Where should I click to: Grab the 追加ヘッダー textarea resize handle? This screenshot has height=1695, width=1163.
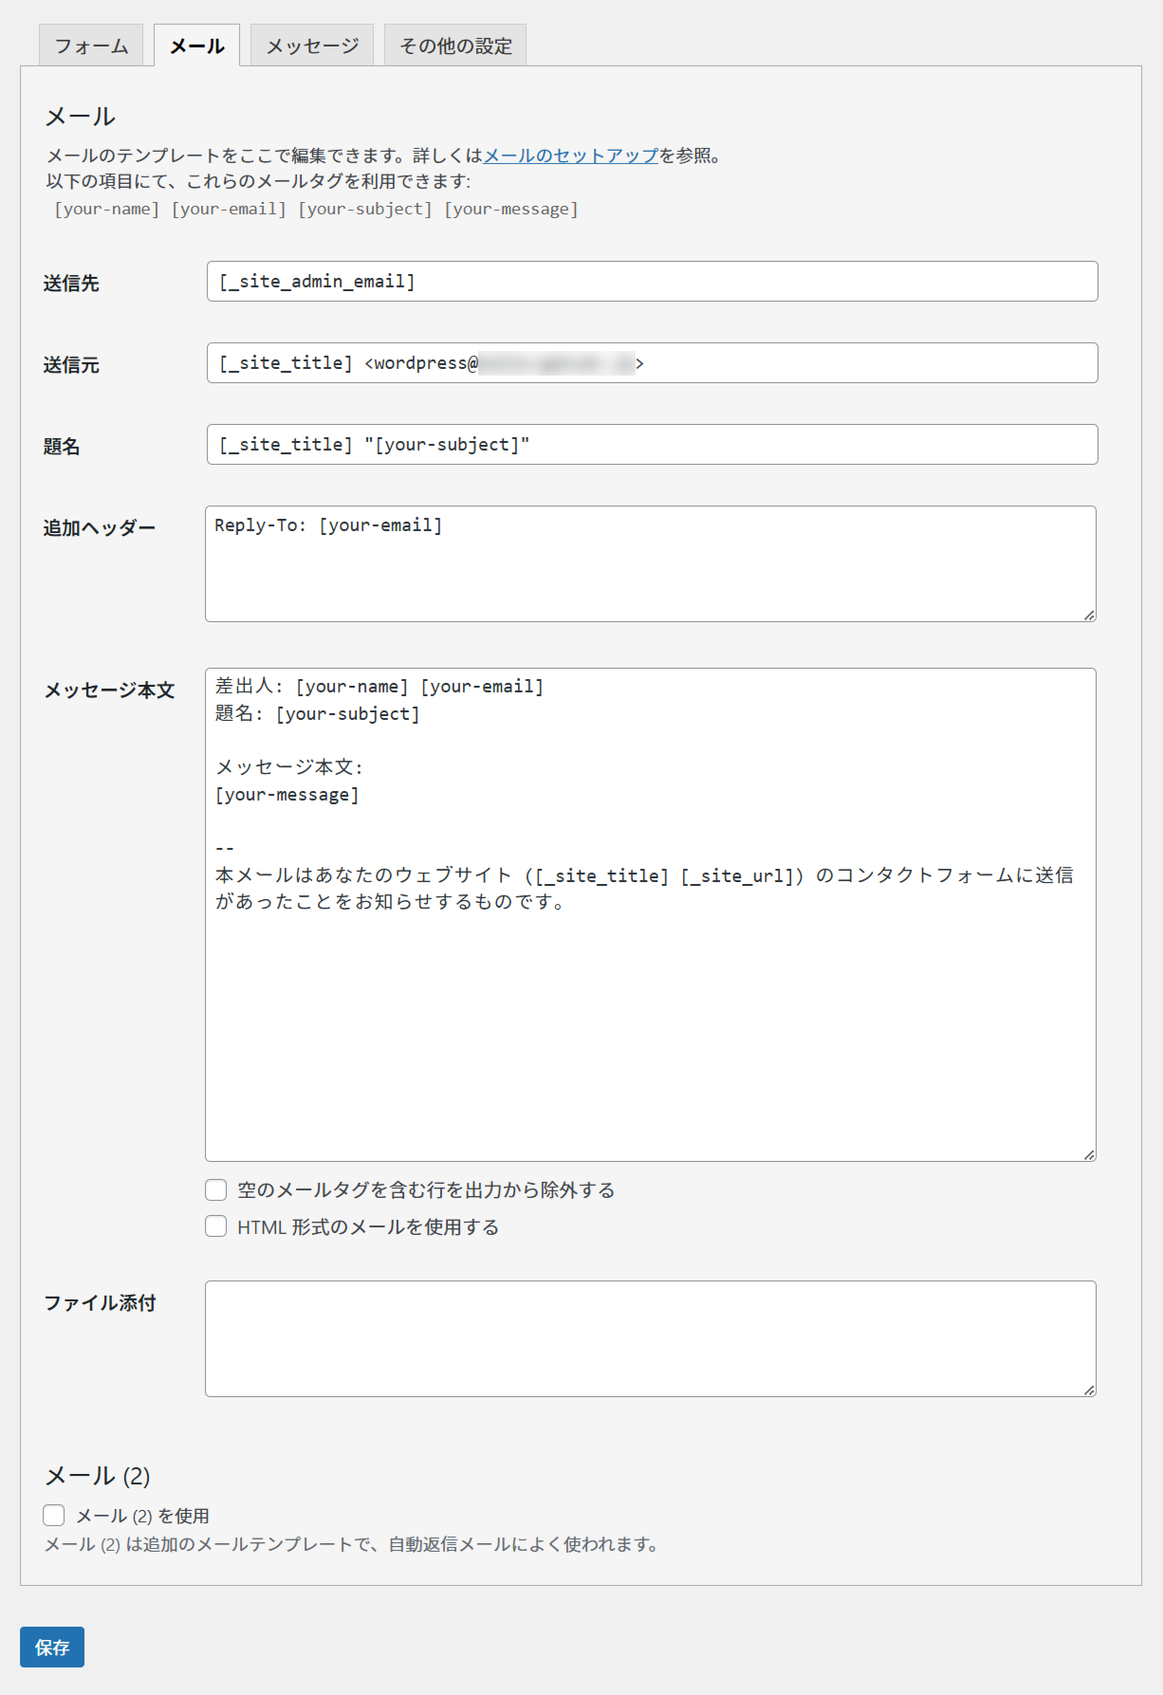click(x=1089, y=616)
